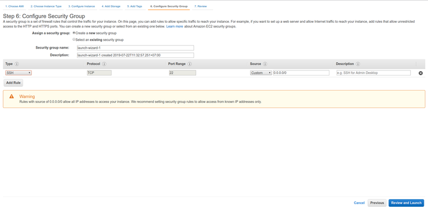Screen dimensions: 428x211
Task: Click the Previous button
Action: tap(377, 203)
